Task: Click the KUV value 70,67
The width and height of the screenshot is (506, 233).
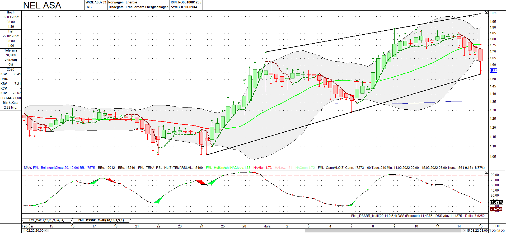Action: [17, 93]
